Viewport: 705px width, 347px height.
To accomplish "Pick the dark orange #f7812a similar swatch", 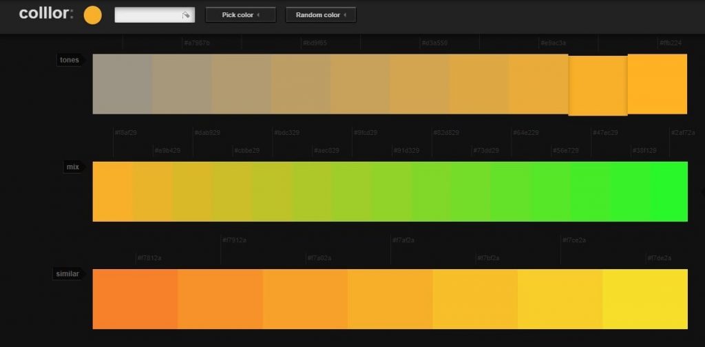I will [135, 299].
